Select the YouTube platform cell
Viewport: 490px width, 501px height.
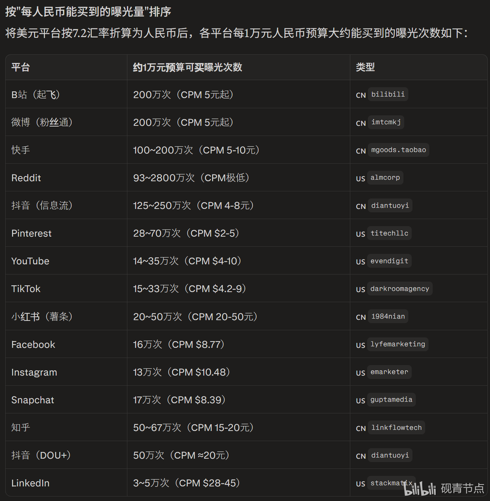tap(66, 261)
